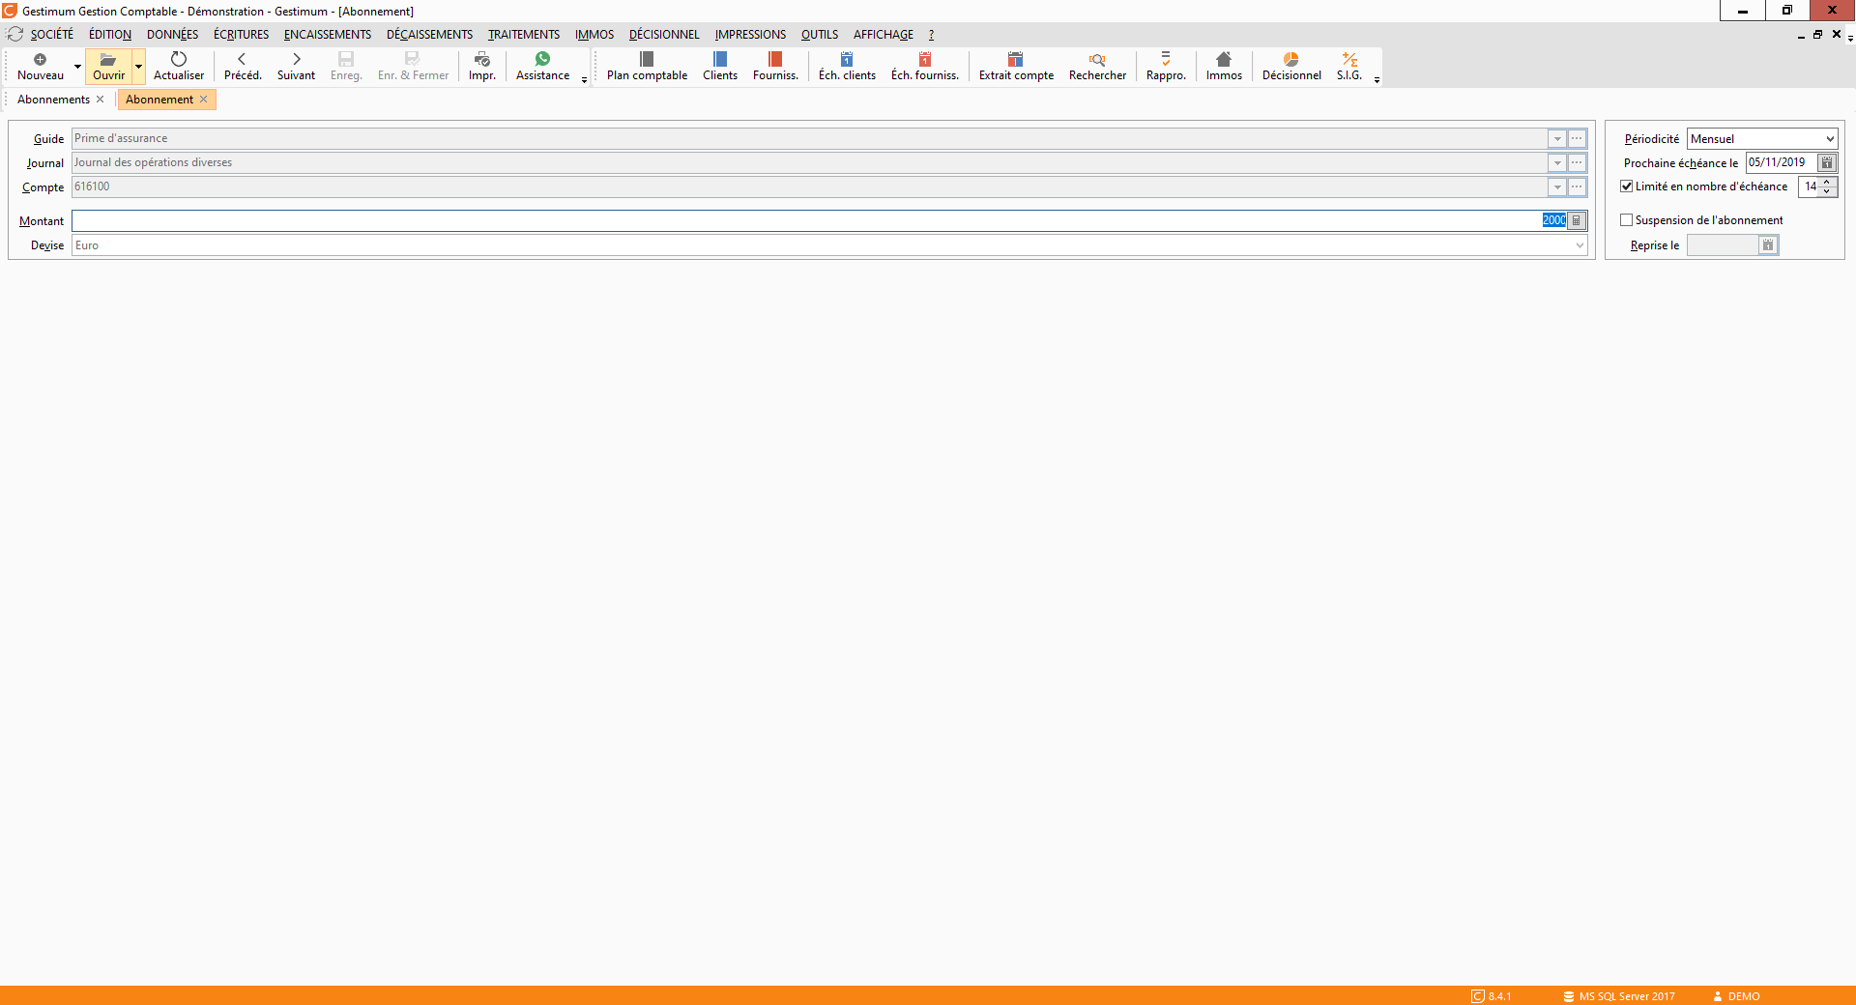Viewport: 1856px width, 1005px height.
Task: Open the DONNÉES menu
Action: pos(172,35)
